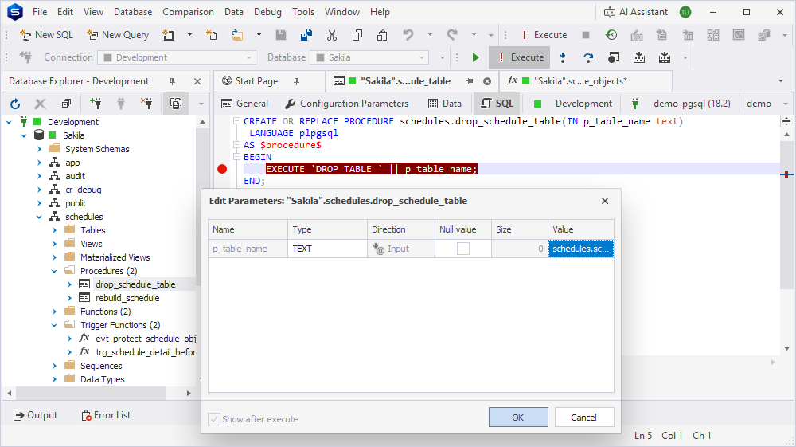Open the document tabs overflow dropdown
Image resolution: width=796 pixels, height=447 pixels.
781,81
